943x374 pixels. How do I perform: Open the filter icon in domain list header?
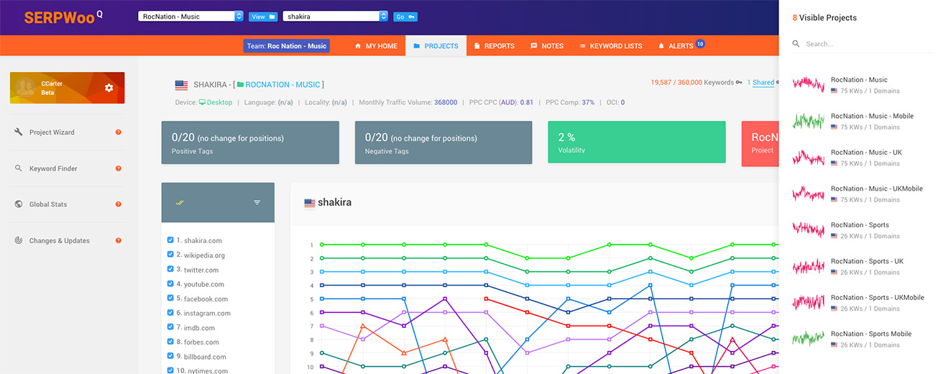257,203
